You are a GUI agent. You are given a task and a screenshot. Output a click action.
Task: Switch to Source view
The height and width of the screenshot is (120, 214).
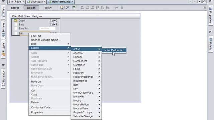pyautogui.click(x=15, y=8)
